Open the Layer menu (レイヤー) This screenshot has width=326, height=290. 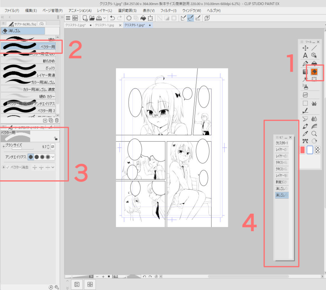pyautogui.click(x=104, y=10)
